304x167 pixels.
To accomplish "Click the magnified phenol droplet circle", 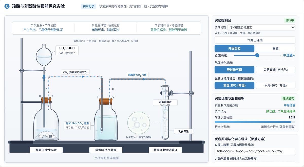I will click(138, 123).
